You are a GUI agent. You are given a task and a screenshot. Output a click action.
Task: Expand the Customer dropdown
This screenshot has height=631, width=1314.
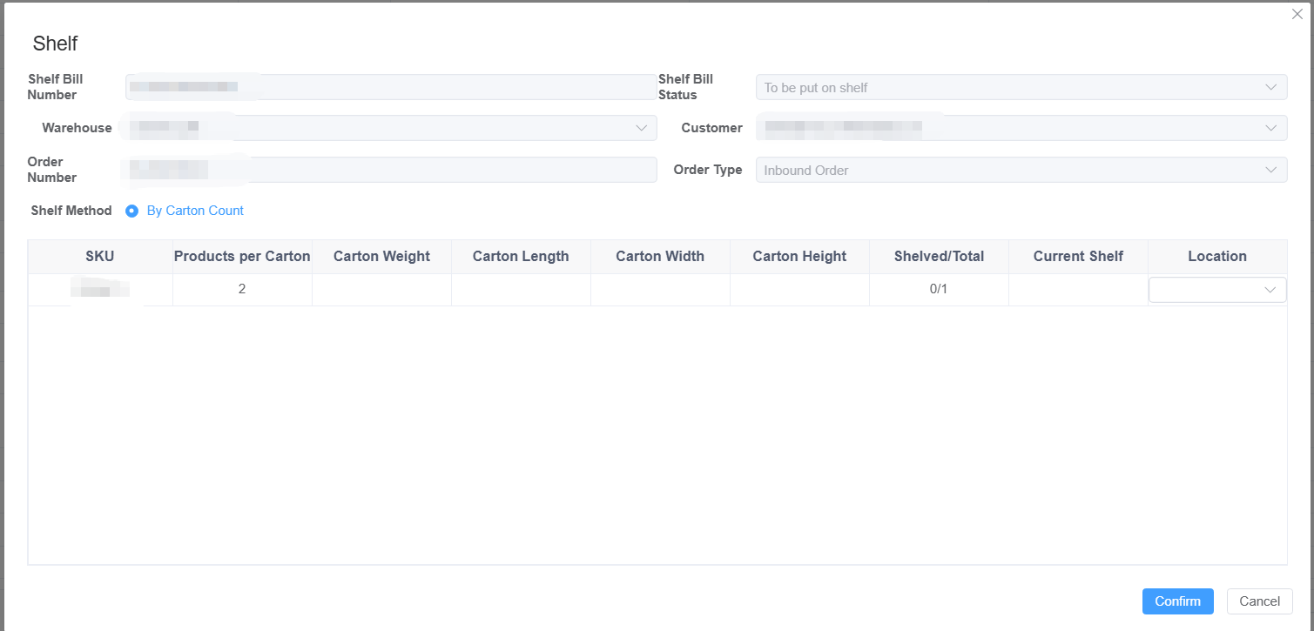coord(1021,128)
